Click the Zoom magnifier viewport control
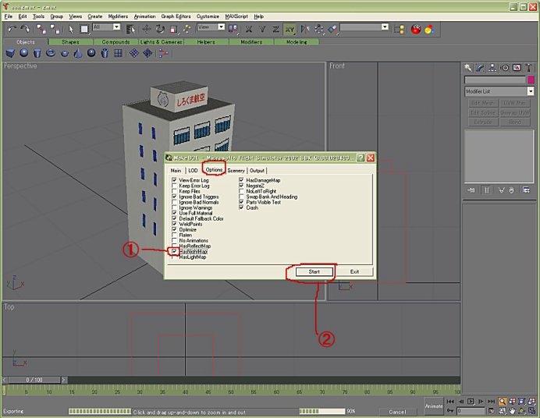 pos(503,401)
